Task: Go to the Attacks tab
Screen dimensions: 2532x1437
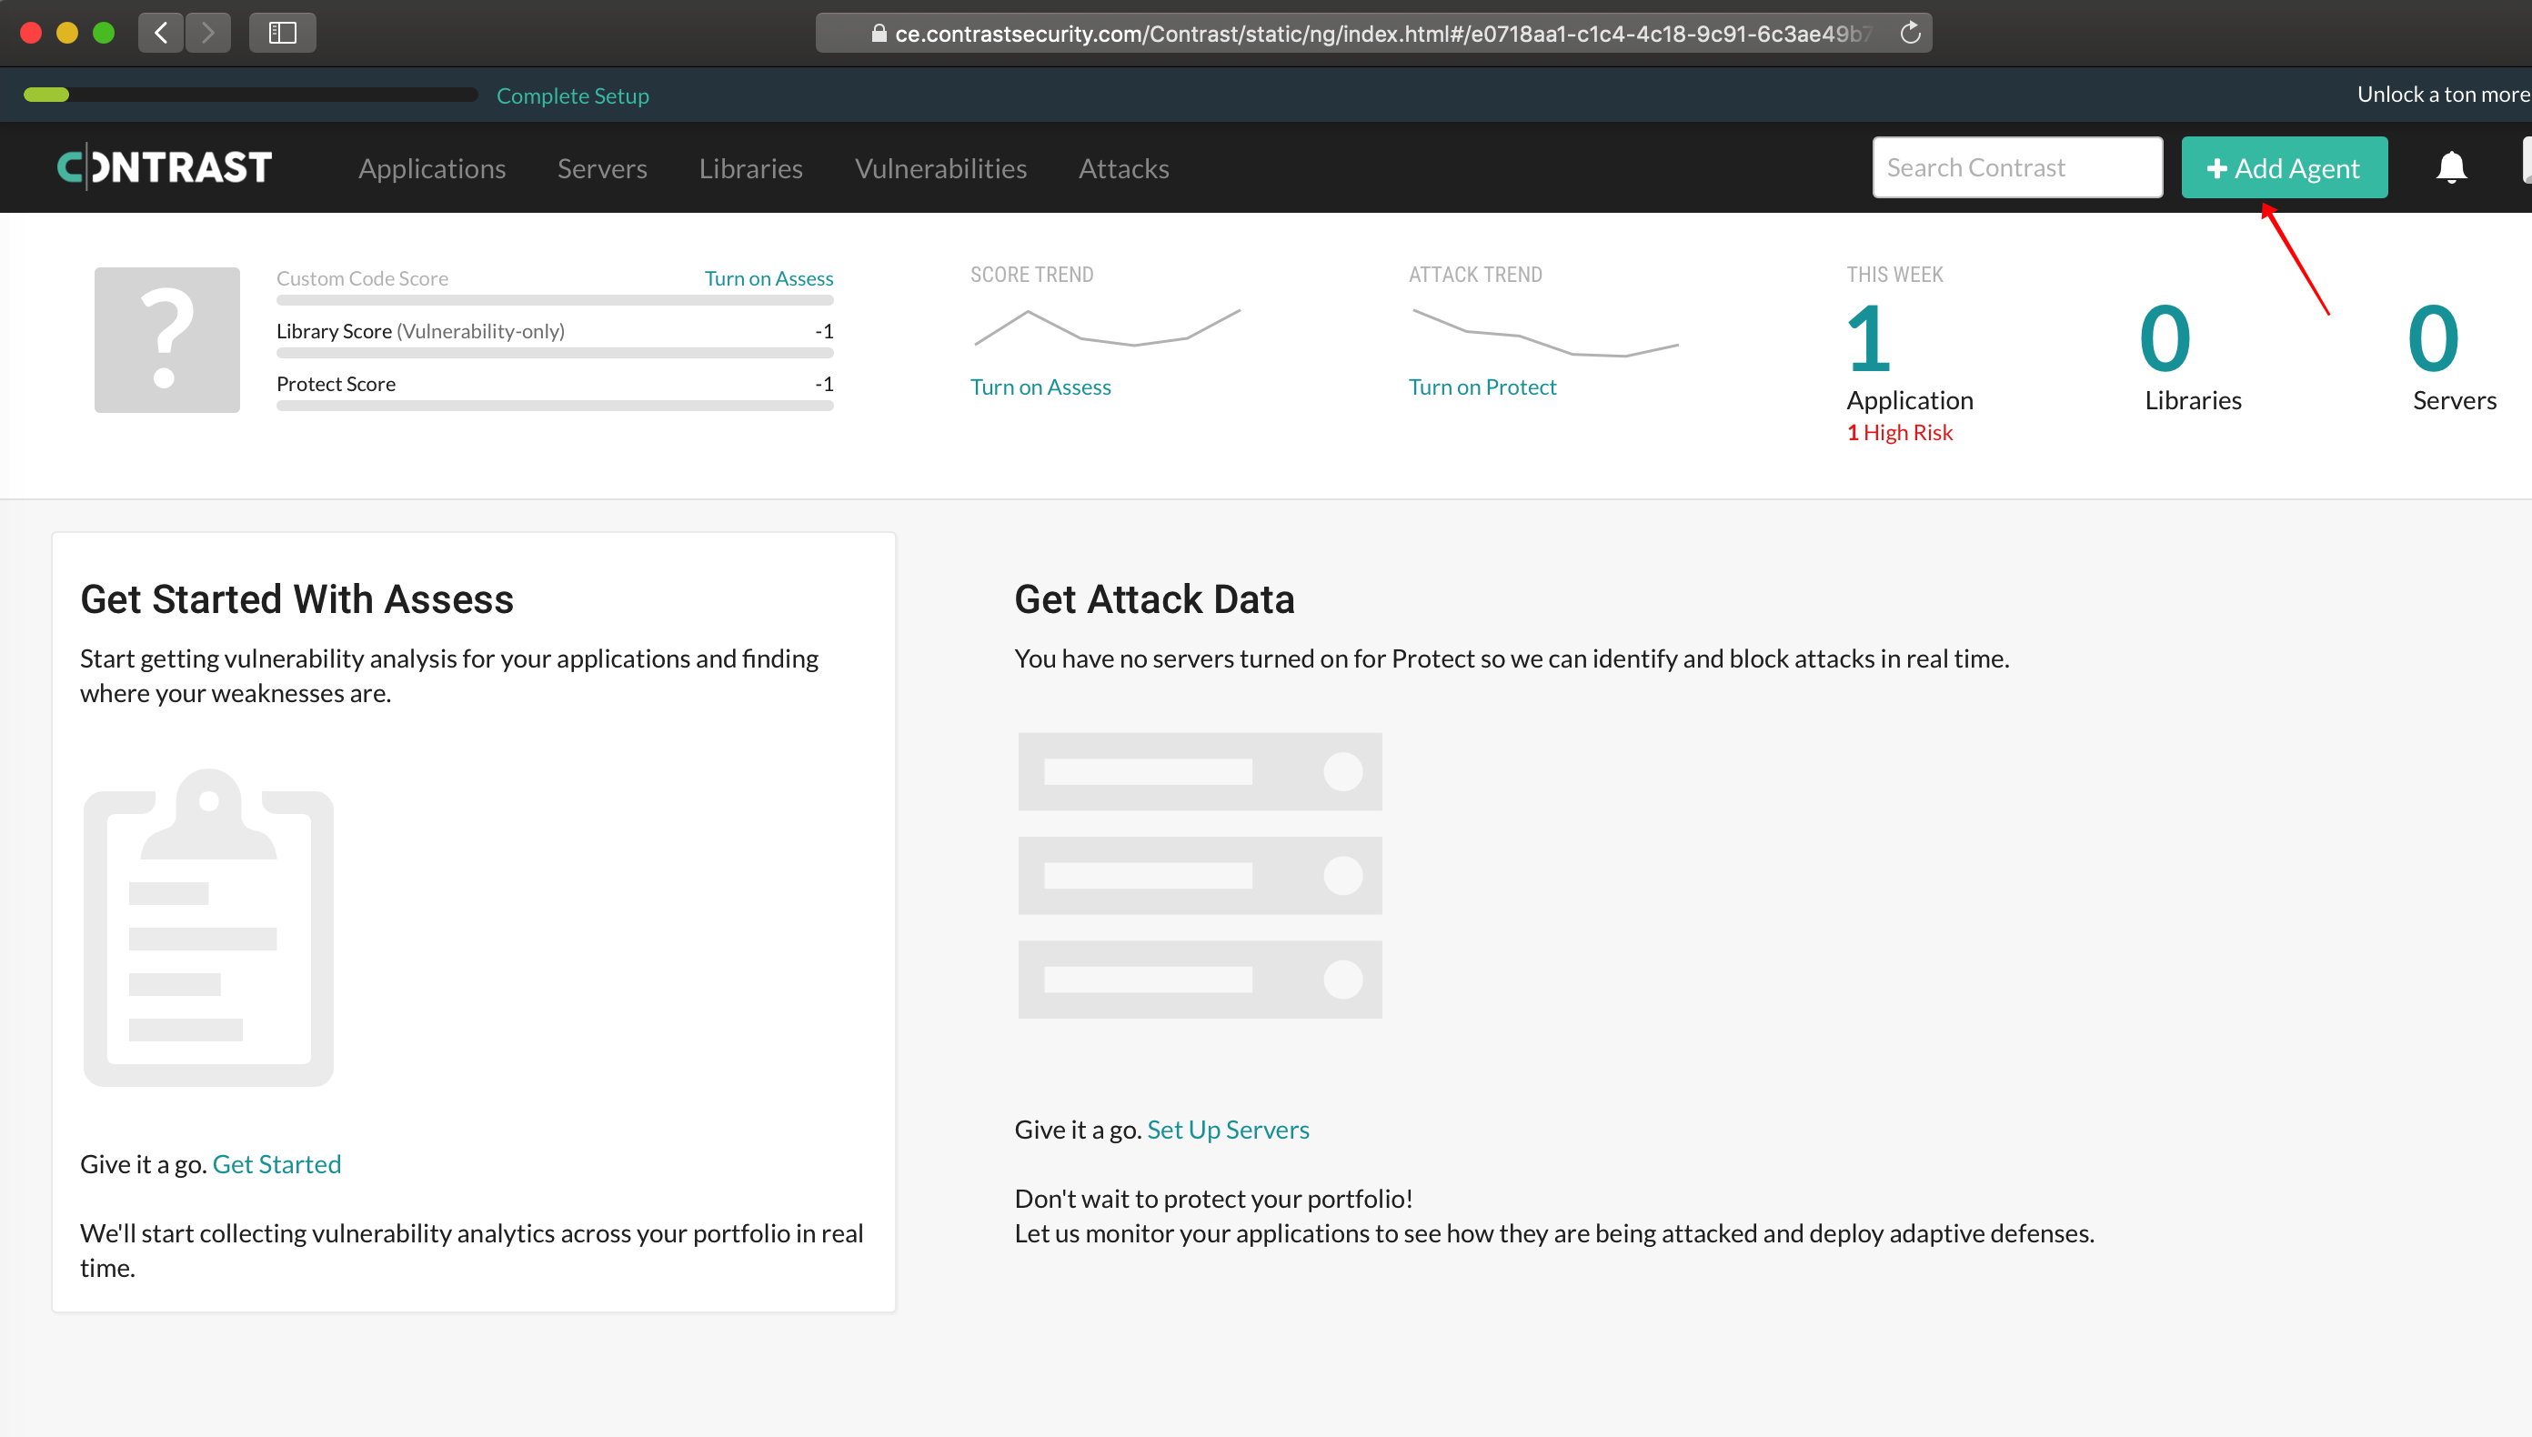Action: (1123, 169)
